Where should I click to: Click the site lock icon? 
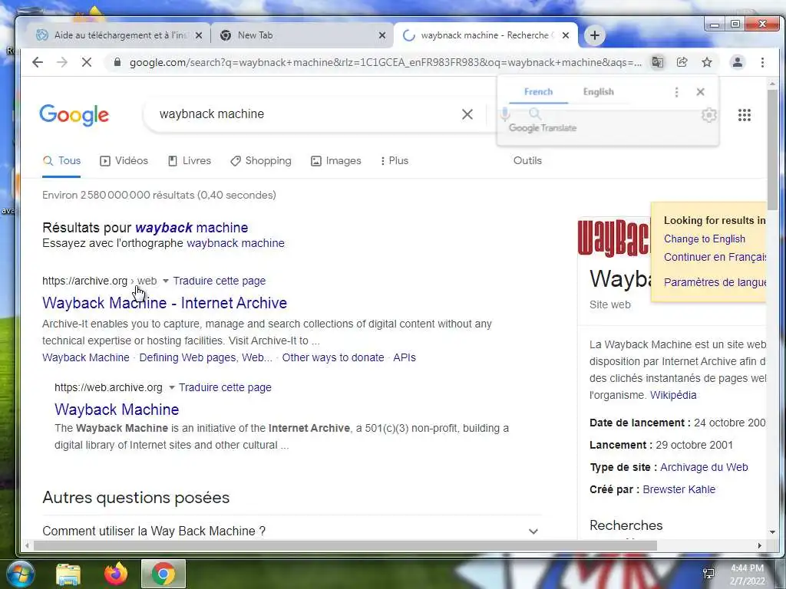coord(117,62)
